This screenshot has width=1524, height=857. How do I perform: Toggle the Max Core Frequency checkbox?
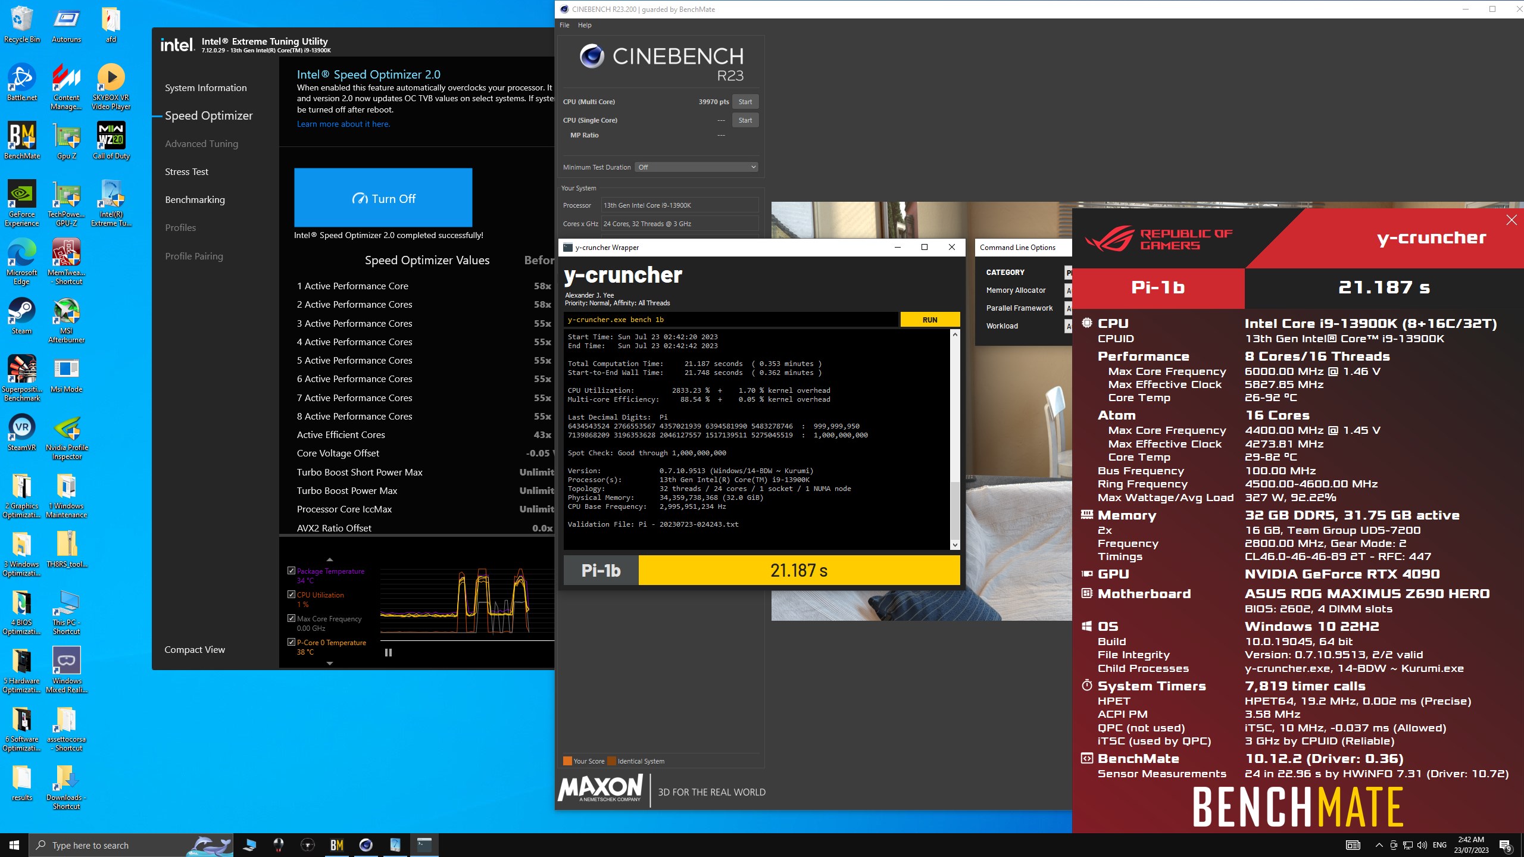[291, 618]
